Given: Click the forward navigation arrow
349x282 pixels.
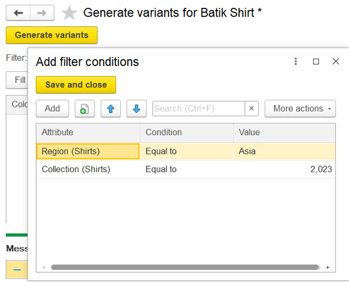Looking at the screenshot, I should coord(42,13).
